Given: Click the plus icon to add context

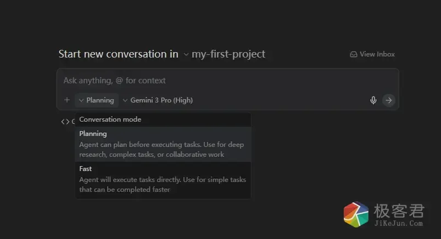Looking at the screenshot, I should (x=67, y=100).
